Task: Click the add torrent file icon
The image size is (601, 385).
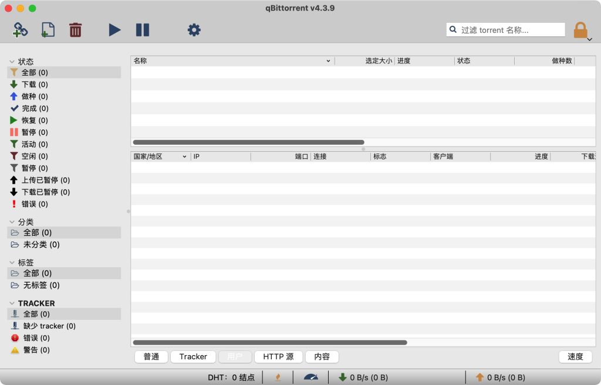Action: (48, 30)
